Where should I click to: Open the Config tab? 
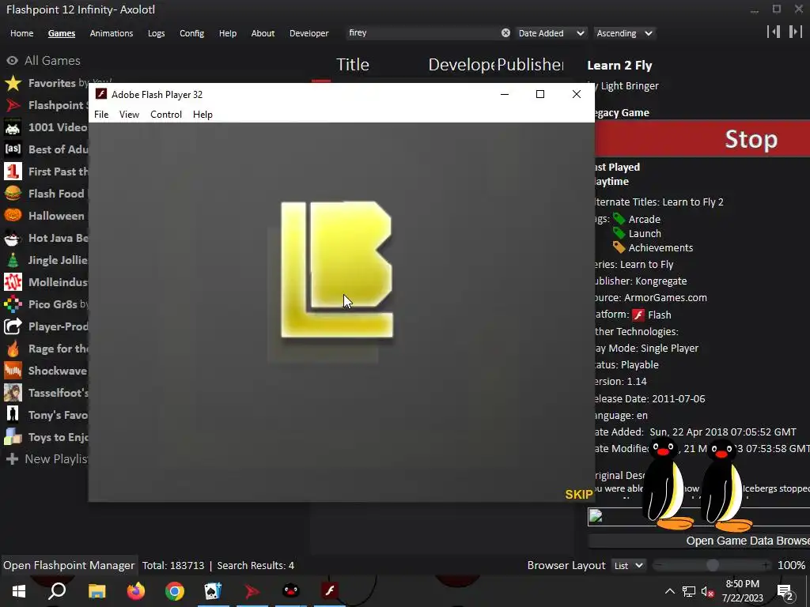(191, 33)
